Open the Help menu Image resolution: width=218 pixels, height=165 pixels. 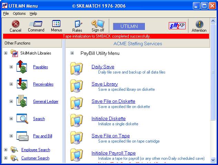pyautogui.click(x=33, y=13)
